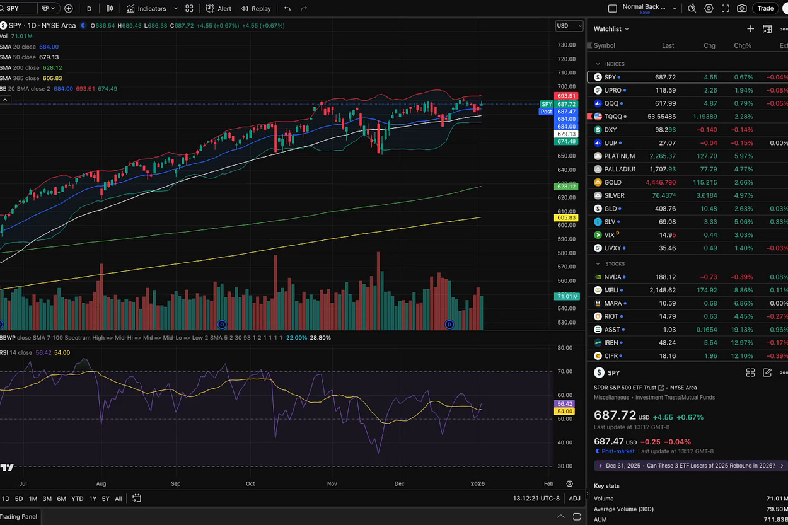Open watchlist advanced view table icon
This screenshot has height=525, width=788.
click(x=767, y=29)
